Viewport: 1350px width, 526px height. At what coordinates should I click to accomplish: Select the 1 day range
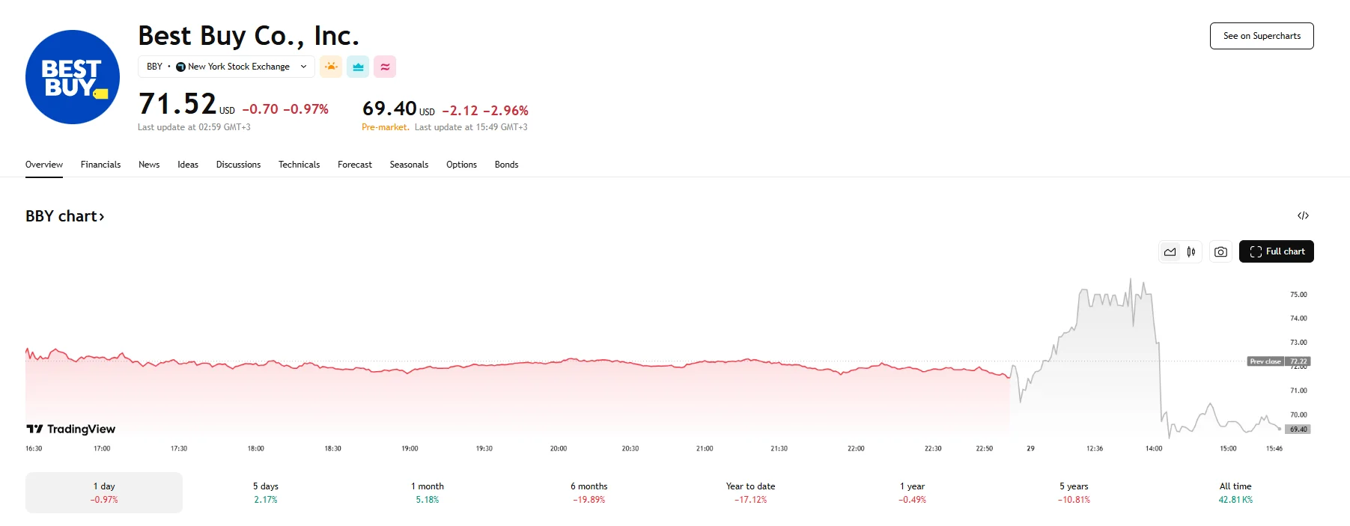(104, 492)
